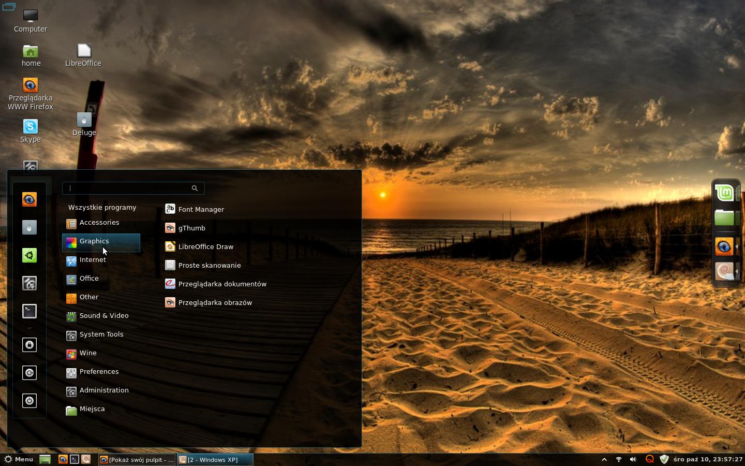Select the Preferences category
The width and height of the screenshot is (745, 466).
101,373
